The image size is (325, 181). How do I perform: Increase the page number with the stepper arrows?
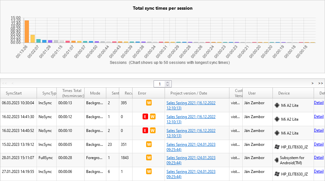point(168,83)
